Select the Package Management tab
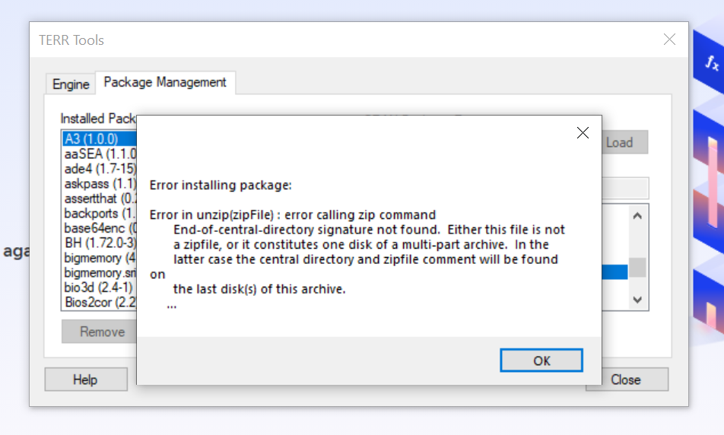 [x=165, y=82]
